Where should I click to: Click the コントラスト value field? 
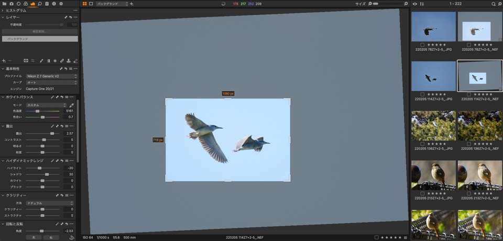[x=69, y=139]
